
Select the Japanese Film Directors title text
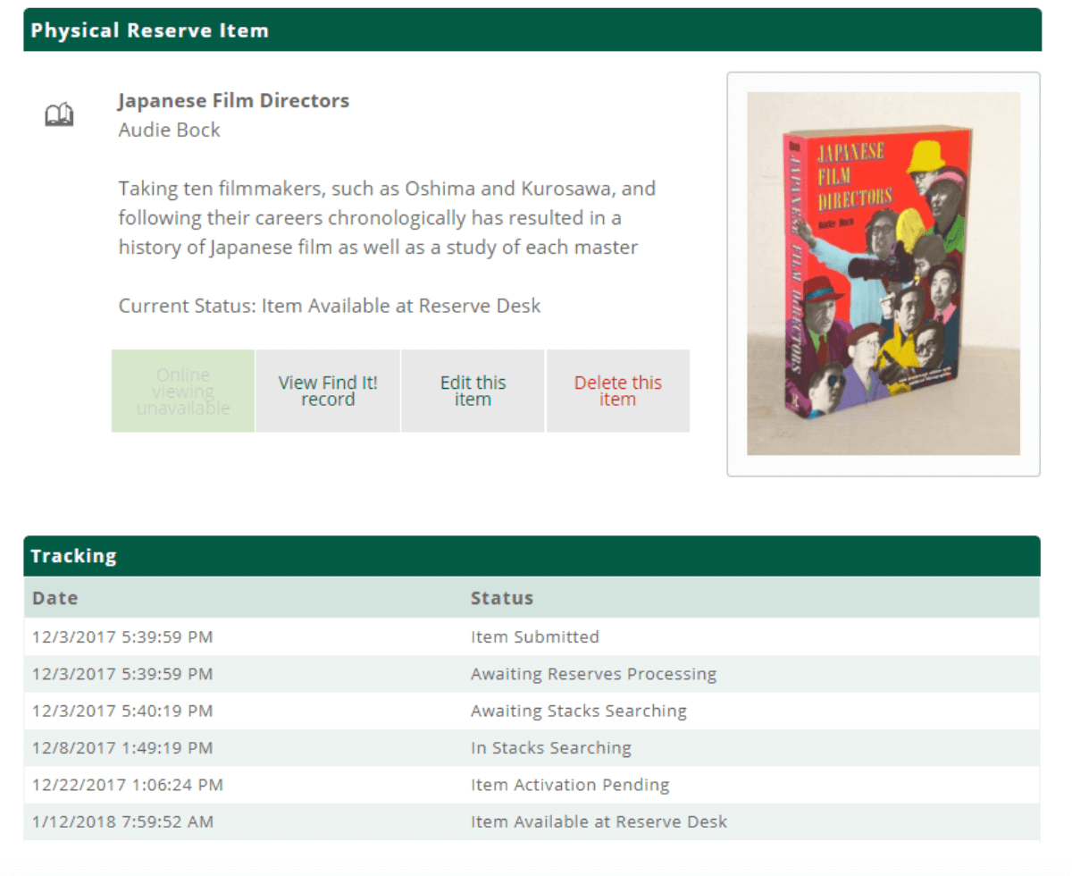[233, 101]
